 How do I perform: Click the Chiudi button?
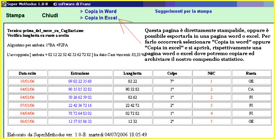pos(50,15)
